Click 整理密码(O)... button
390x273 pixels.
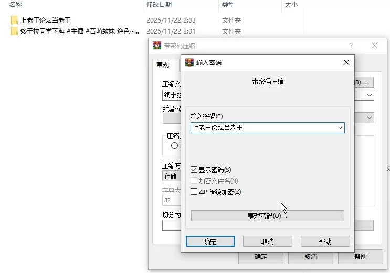267,215
